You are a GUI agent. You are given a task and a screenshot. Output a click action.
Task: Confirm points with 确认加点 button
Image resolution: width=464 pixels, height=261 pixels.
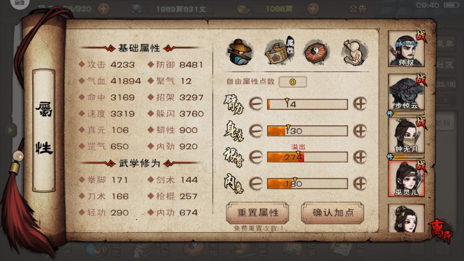[x=333, y=212]
